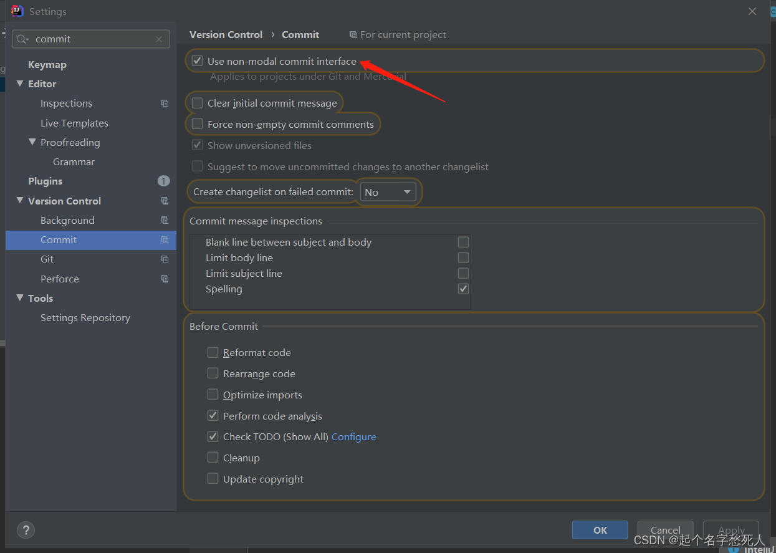Image resolution: width=776 pixels, height=553 pixels.
Task: Click the search magnifier icon in settings search
Action: click(x=22, y=39)
